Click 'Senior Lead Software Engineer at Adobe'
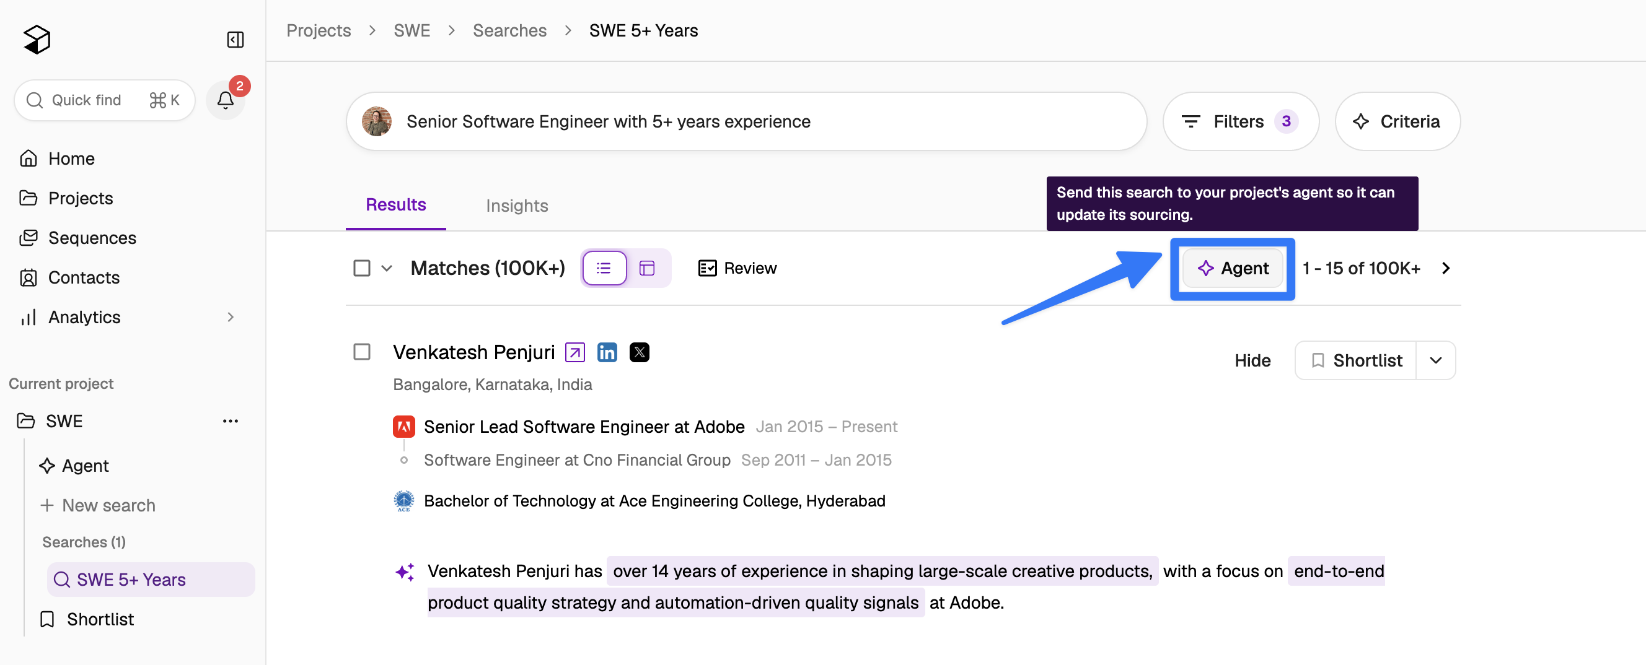The image size is (1646, 665). (x=584, y=427)
